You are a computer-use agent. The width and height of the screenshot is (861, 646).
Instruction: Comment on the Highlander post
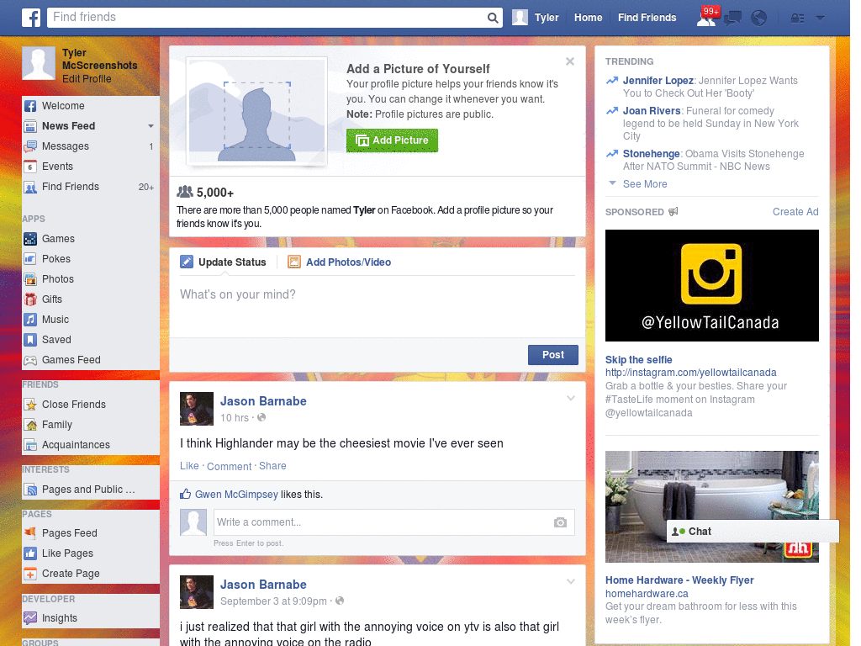coord(229,466)
